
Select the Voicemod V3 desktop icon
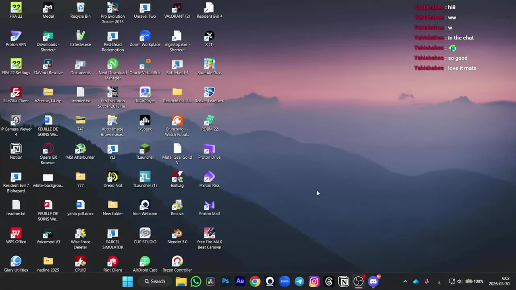48,236
